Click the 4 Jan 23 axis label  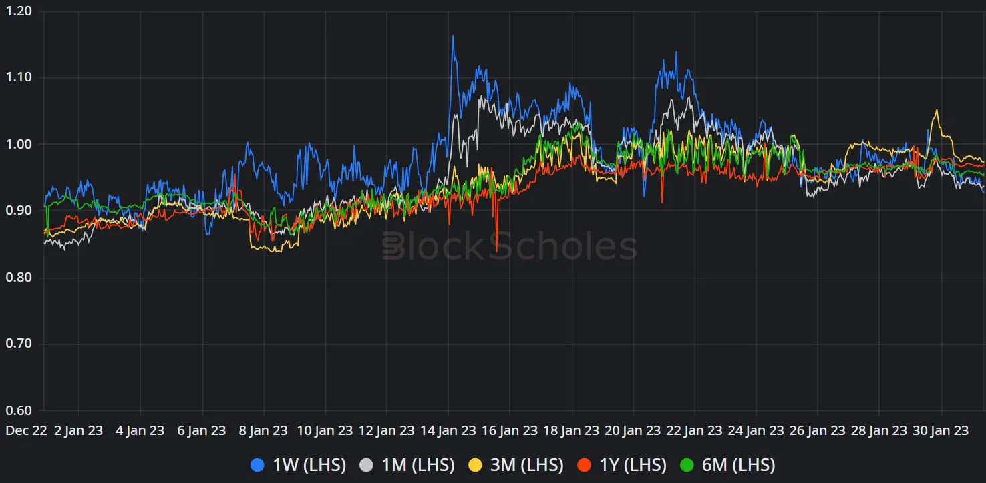(x=140, y=430)
